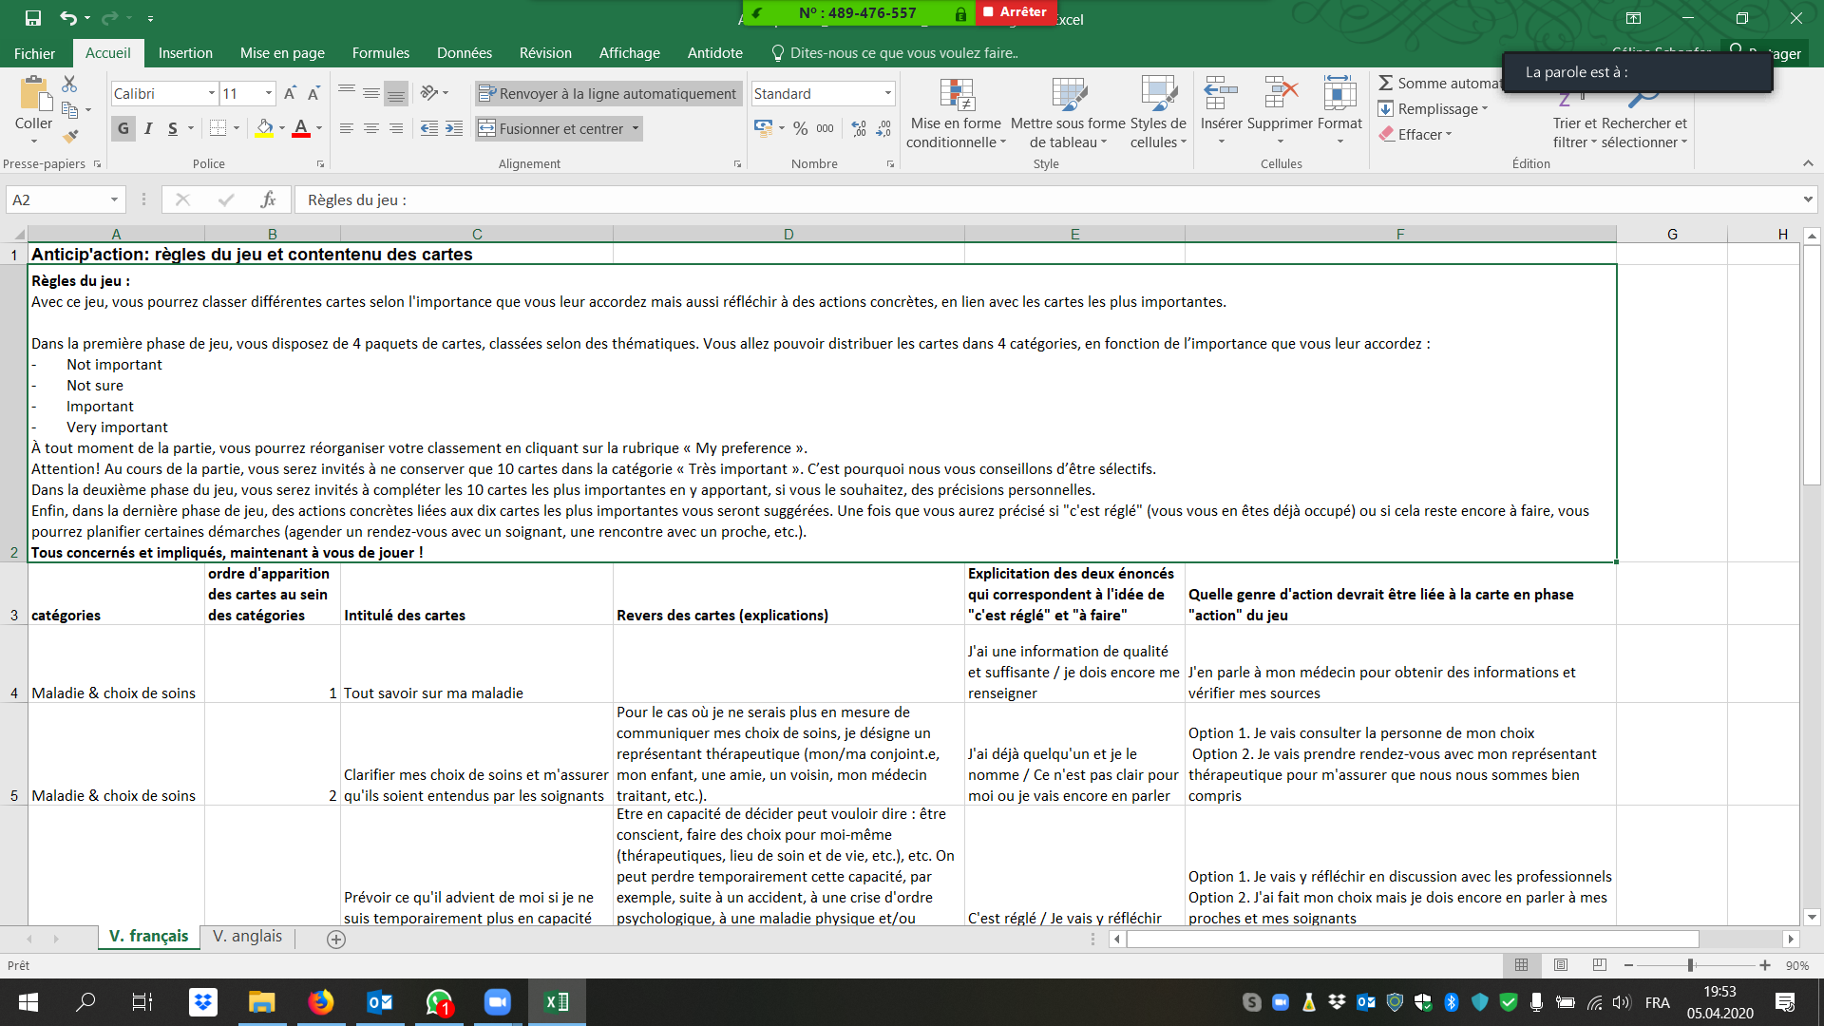Image resolution: width=1824 pixels, height=1026 pixels.
Task: Click Mettre sous forme de tableau
Action: pyautogui.click(x=1068, y=113)
